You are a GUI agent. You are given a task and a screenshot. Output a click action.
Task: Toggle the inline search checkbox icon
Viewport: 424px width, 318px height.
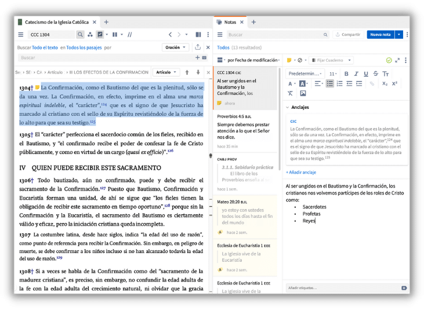pos(100,35)
